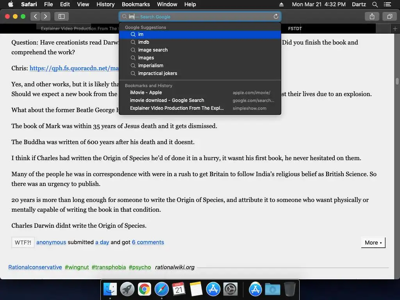Open the qph.fs.quoracdn.net link
The width and height of the screenshot is (400, 300).
click(74, 68)
